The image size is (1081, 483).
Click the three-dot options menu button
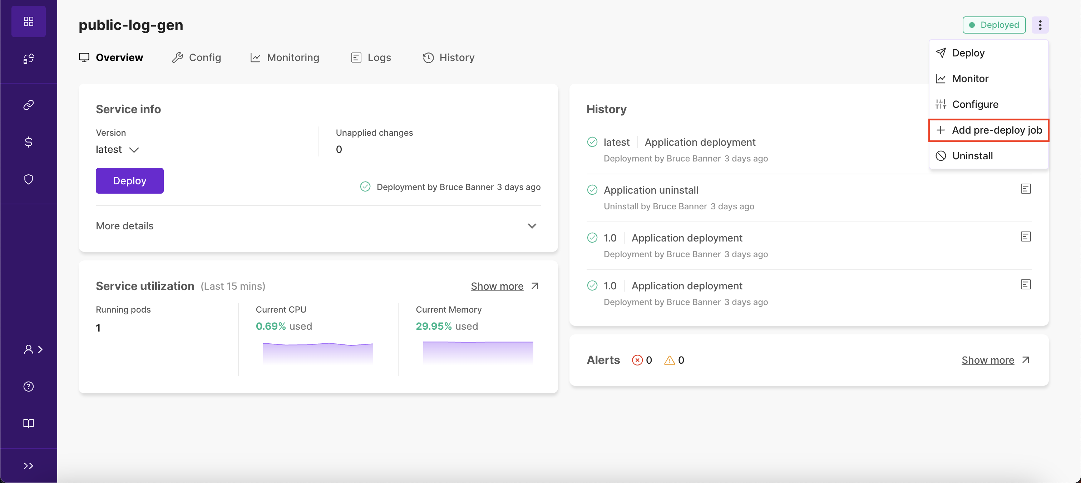(1040, 25)
